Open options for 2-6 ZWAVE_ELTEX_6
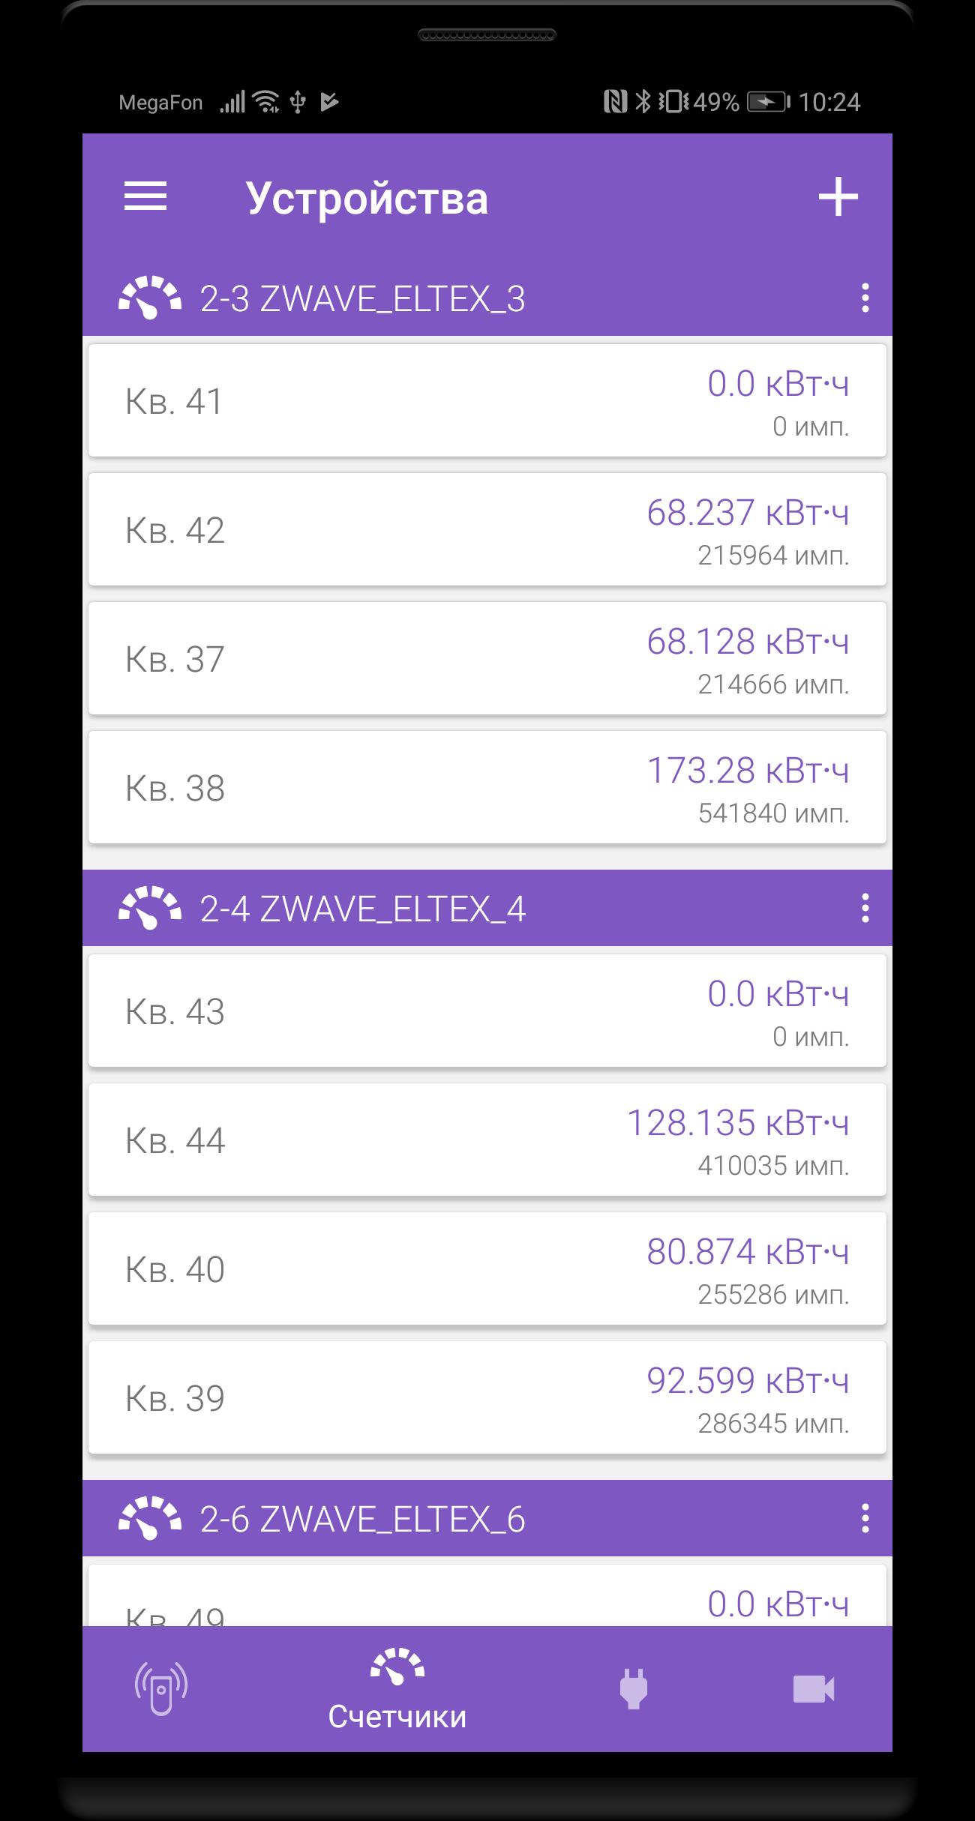The width and height of the screenshot is (975, 1821). 865,1518
